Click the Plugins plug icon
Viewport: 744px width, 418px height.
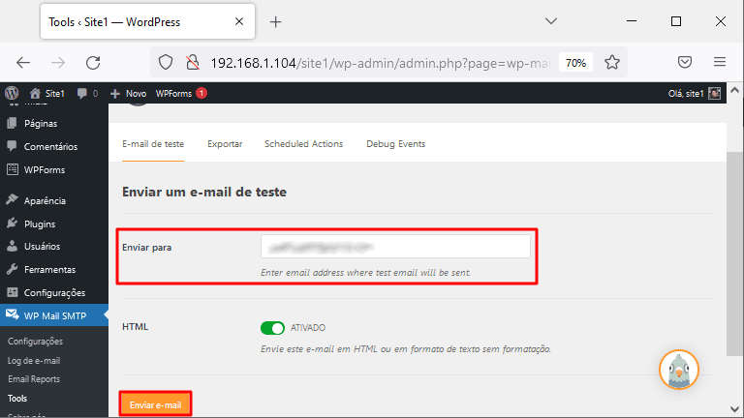coord(13,224)
